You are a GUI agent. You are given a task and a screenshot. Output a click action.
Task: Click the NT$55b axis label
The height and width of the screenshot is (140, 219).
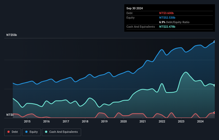tap(11, 35)
